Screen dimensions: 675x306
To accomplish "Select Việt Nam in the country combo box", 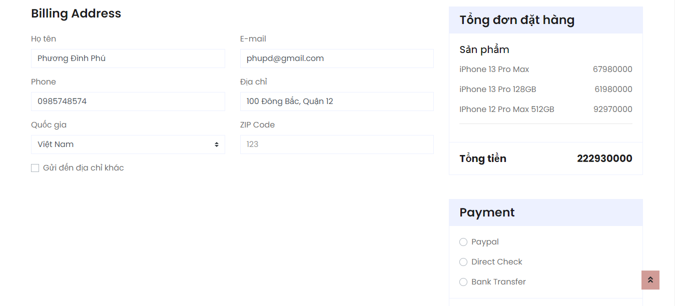I will (128, 144).
